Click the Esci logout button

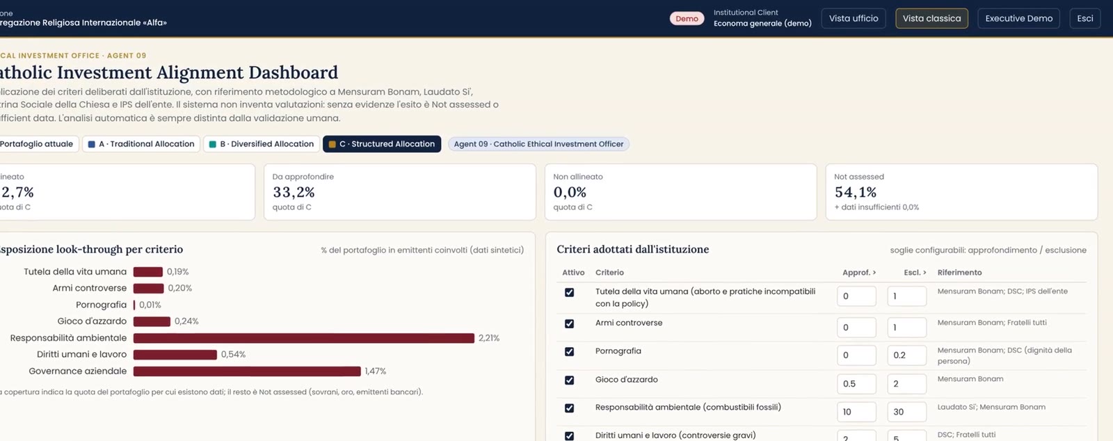pos(1084,18)
